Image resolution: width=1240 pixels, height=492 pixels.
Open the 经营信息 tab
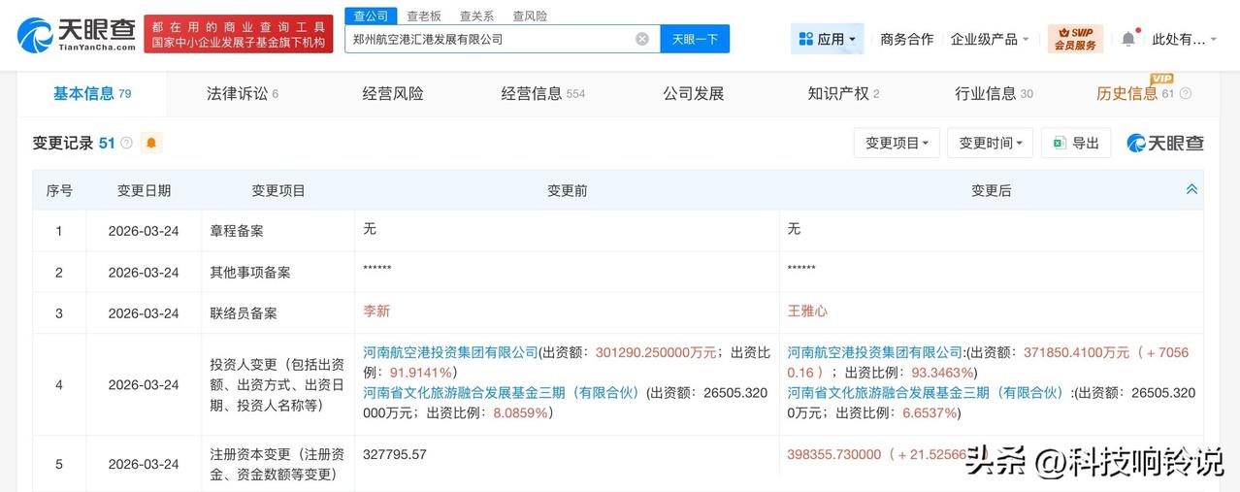[543, 94]
